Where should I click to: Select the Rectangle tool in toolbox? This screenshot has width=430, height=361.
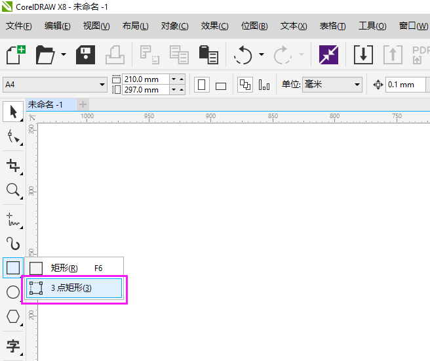pyautogui.click(x=13, y=268)
